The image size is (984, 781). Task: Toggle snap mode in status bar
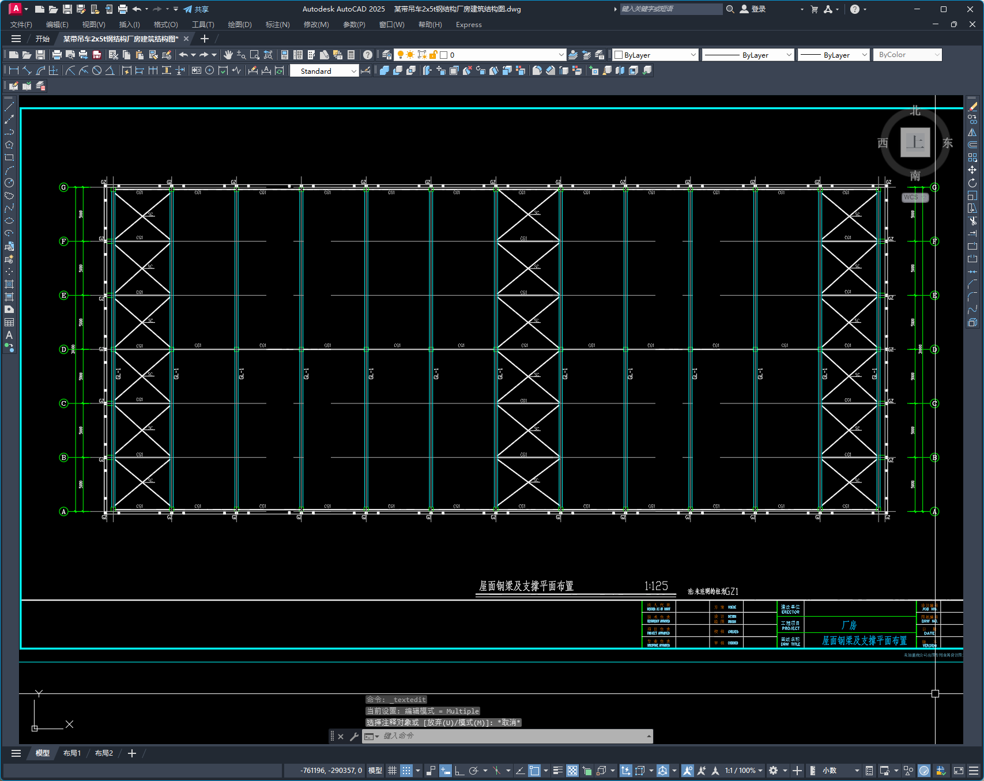tap(406, 771)
